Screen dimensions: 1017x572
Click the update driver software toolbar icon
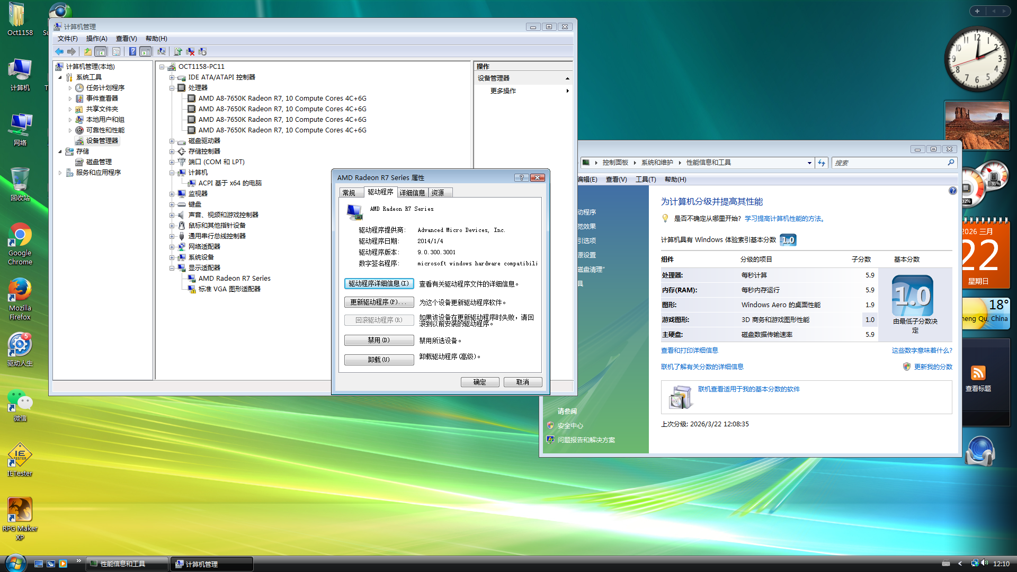[x=178, y=51]
